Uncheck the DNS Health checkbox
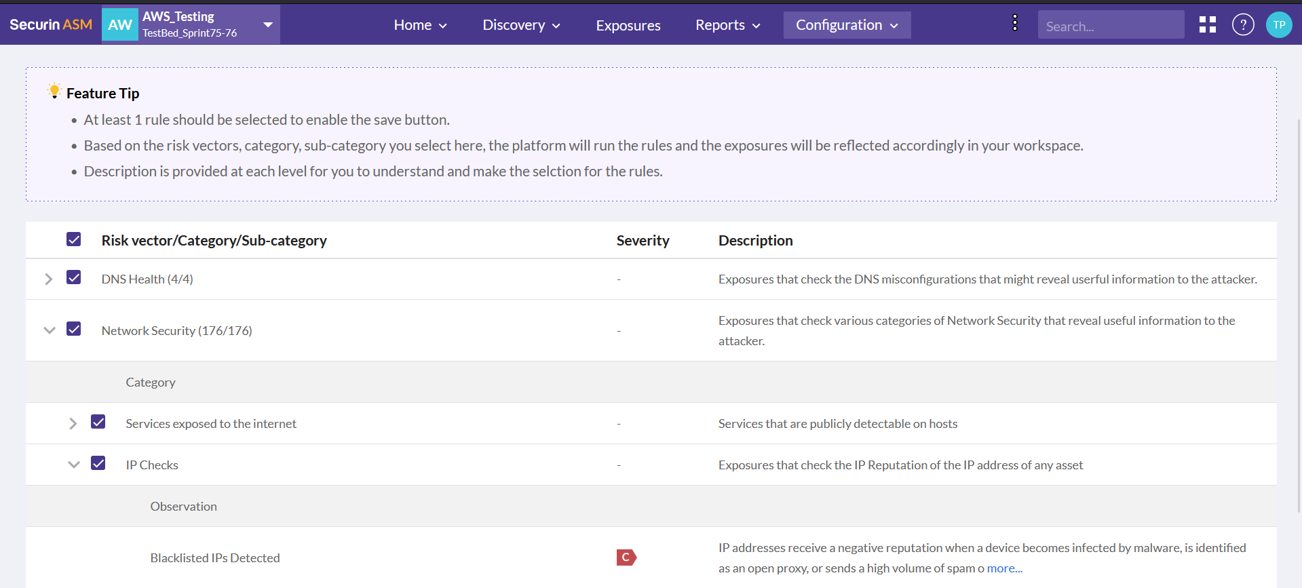This screenshot has width=1302, height=588. click(74, 277)
